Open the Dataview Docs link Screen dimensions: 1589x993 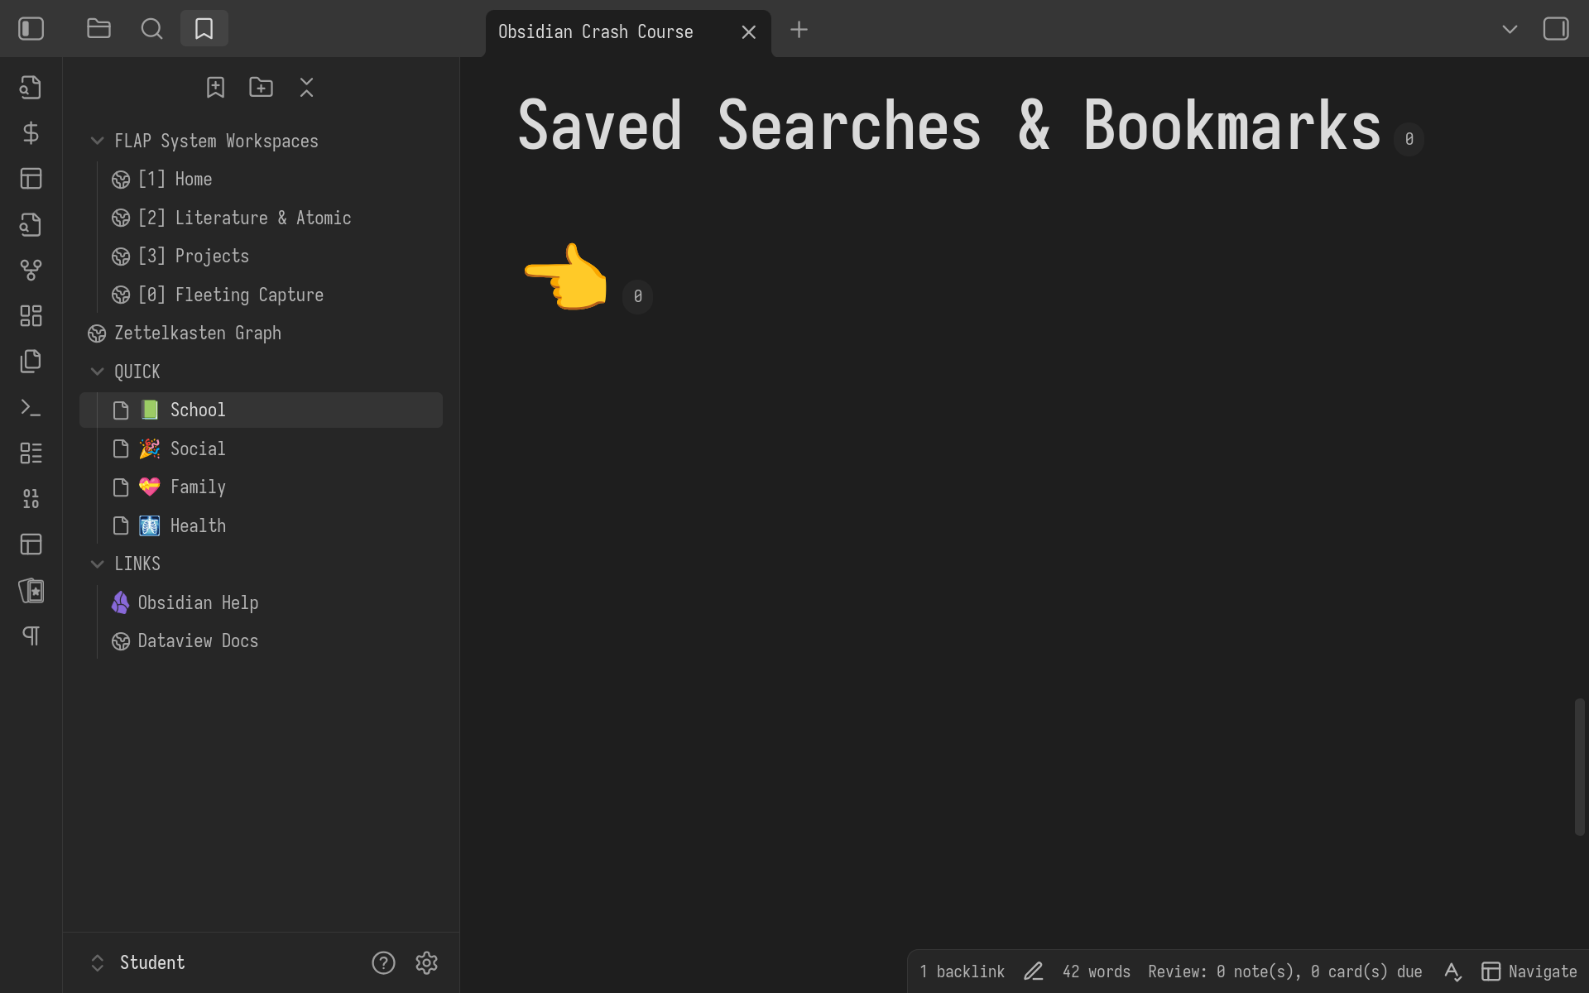coord(262,641)
